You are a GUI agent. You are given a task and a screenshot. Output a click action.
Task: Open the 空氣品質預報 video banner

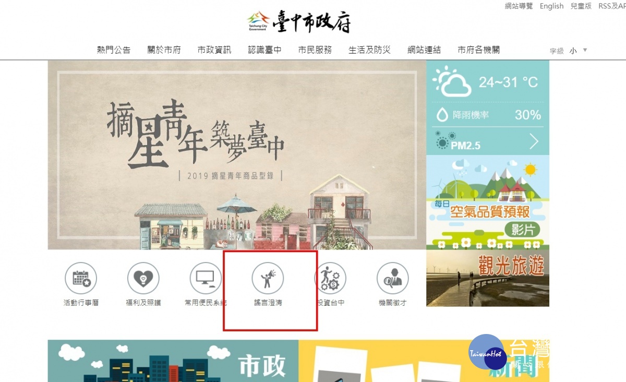(488, 202)
